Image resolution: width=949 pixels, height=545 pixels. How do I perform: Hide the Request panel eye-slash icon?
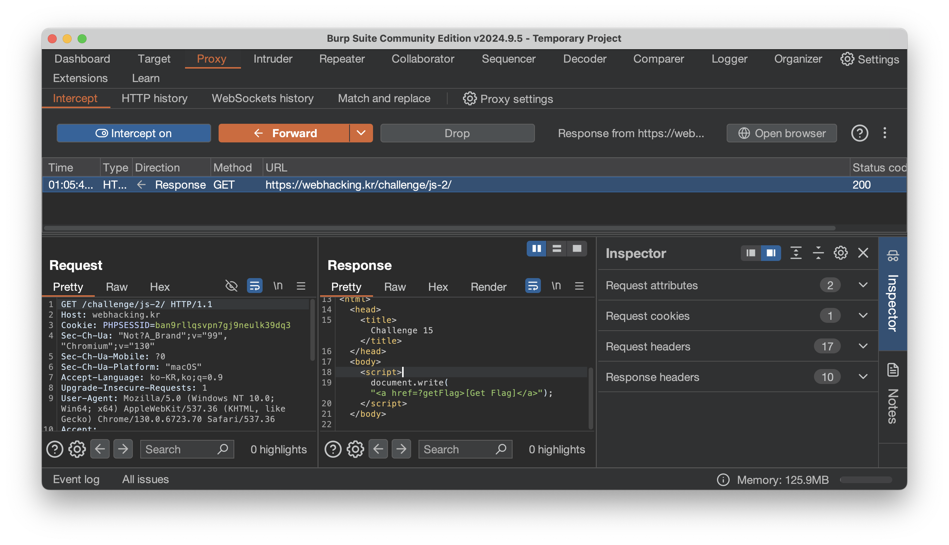[x=231, y=286]
